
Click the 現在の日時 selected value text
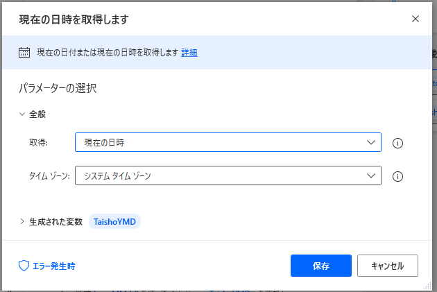[x=104, y=143]
